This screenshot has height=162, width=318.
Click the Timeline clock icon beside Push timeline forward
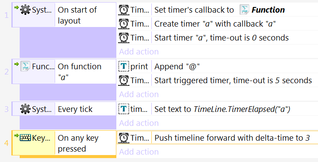coord(123,138)
